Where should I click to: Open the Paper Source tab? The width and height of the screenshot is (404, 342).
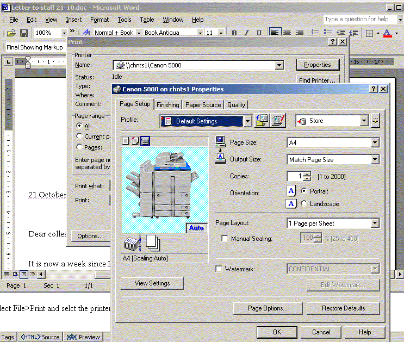(203, 104)
